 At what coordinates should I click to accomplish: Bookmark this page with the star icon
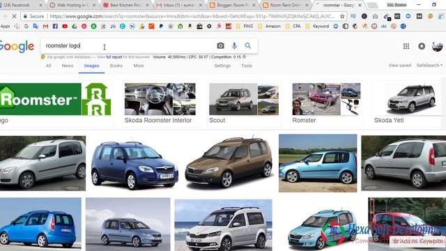click(342, 17)
